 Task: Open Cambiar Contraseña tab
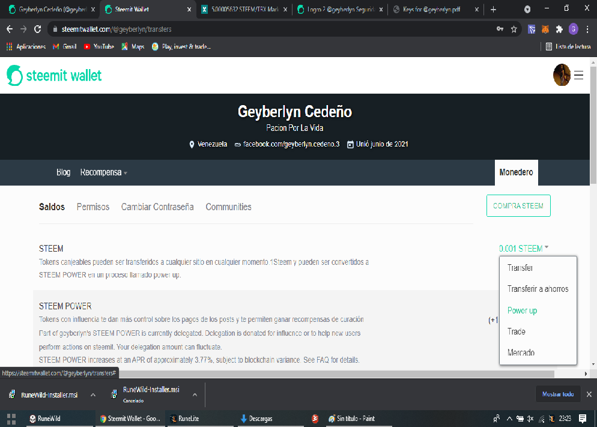pos(157,207)
